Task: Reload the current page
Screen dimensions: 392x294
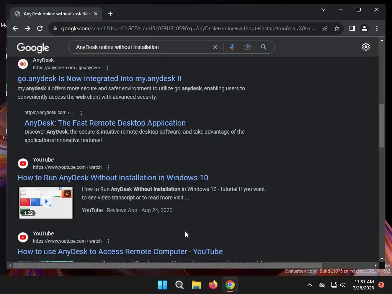Action: click(40, 28)
